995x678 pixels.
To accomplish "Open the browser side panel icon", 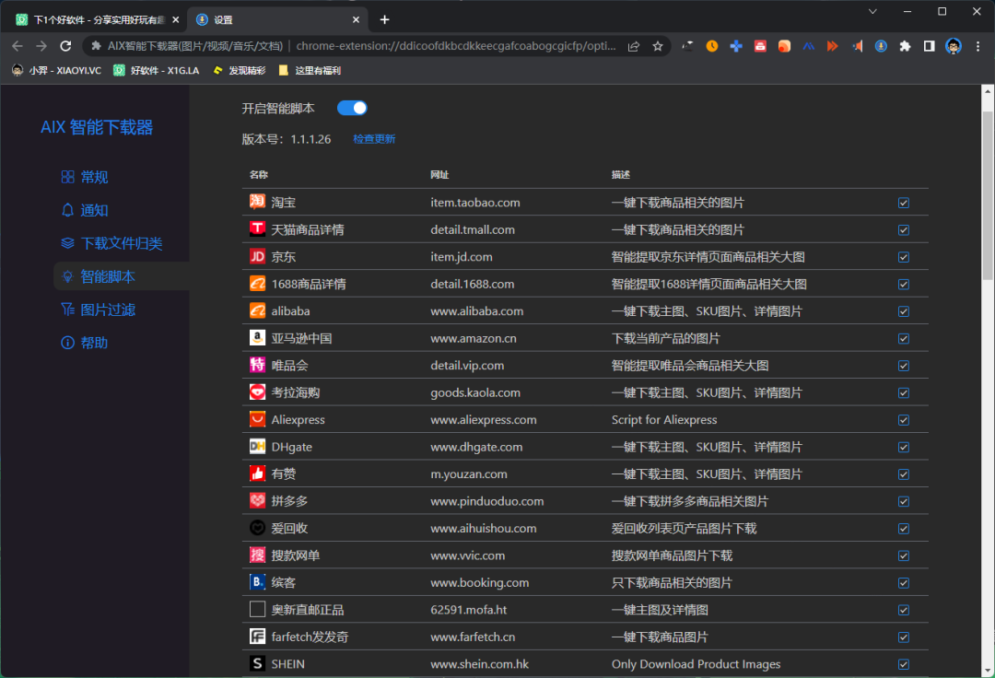I will (x=929, y=46).
